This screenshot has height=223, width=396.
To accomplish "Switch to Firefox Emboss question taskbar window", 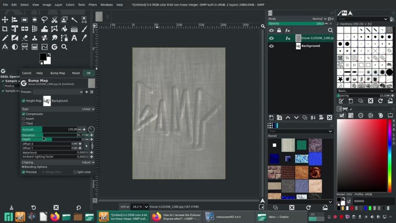I will 176,217.
